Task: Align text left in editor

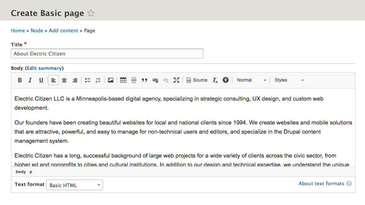Action: (53, 80)
